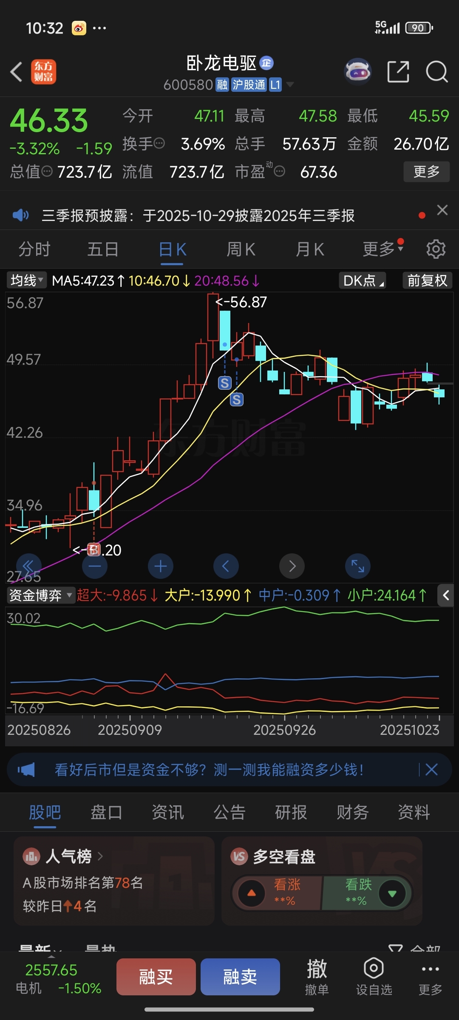The width and height of the screenshot is (459, 1020).
Task: Tap the VS icon beside 多空看盘
Action: [239, 856]
